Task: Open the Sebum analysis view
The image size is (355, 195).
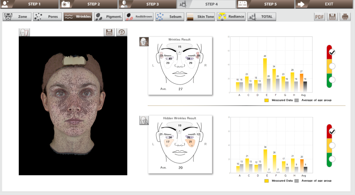Action: [x=170, y=17]
